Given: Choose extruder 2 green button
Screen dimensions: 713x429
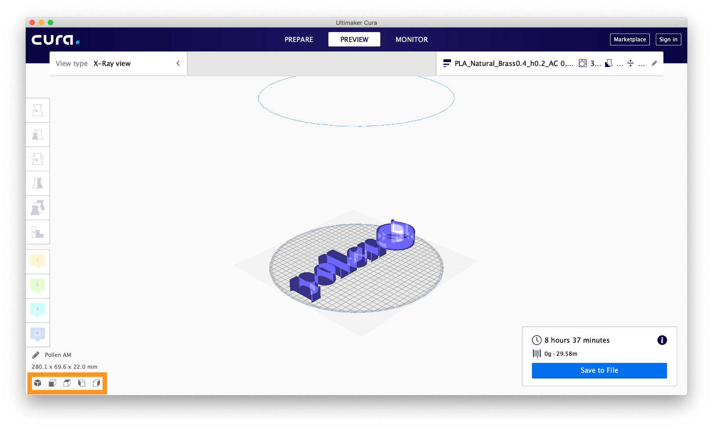Looking at the screenshot, I should pos(38,286).
